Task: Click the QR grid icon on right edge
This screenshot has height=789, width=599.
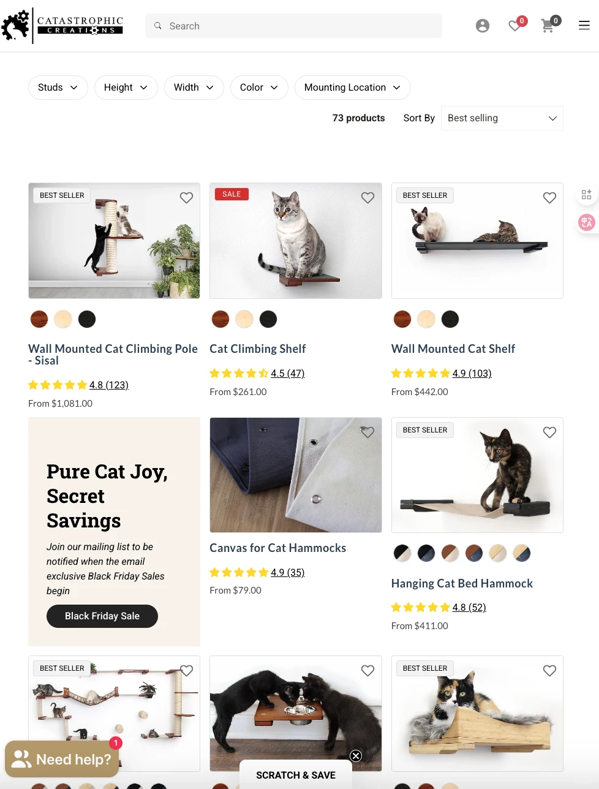Action: pyautogui.click(x=586, y=195)
